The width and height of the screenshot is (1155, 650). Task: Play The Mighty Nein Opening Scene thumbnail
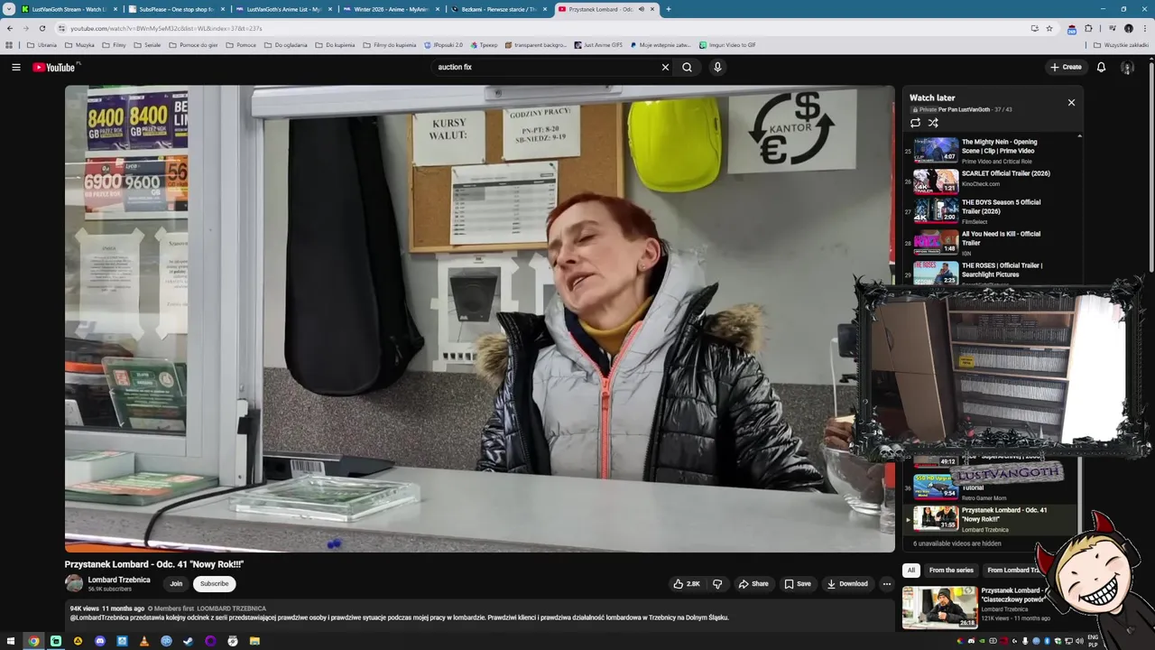point(936,149)
